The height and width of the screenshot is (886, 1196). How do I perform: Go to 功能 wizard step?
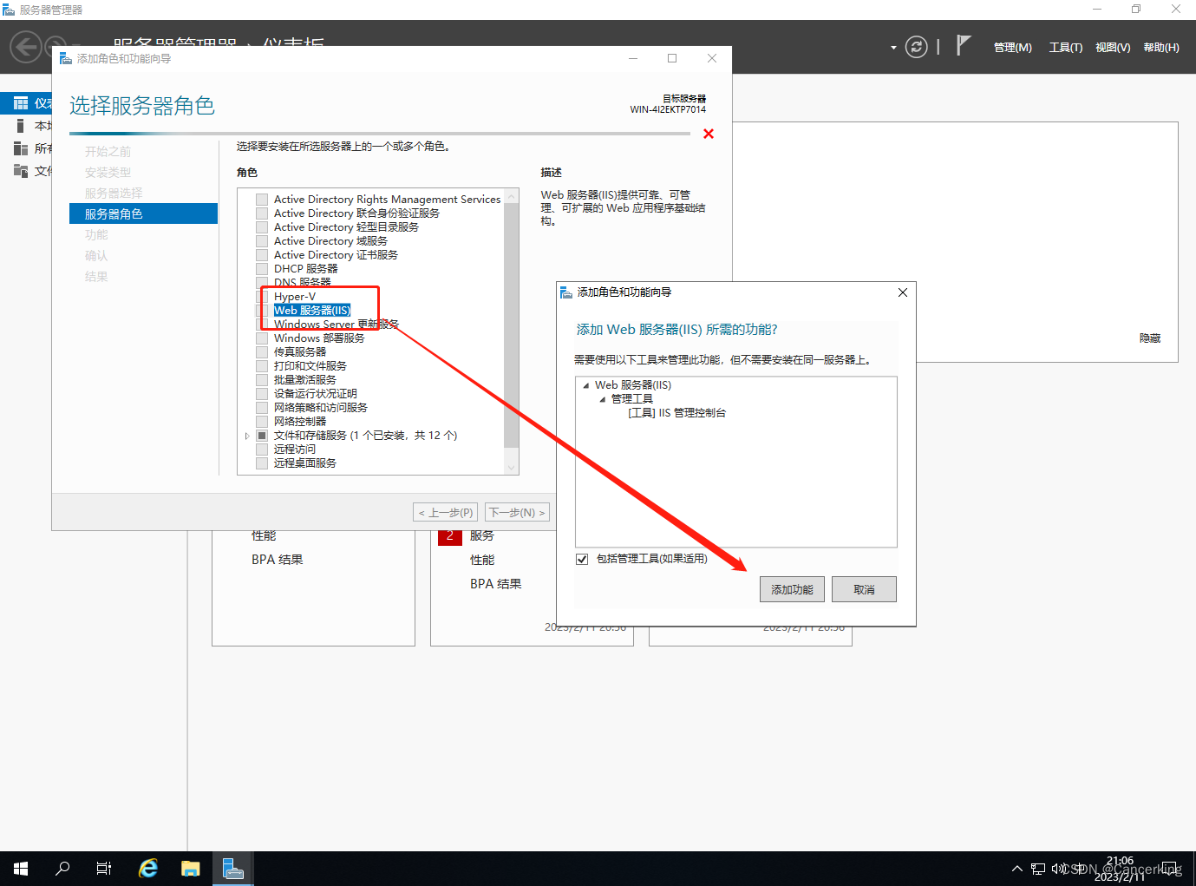[x=96, y=235]
